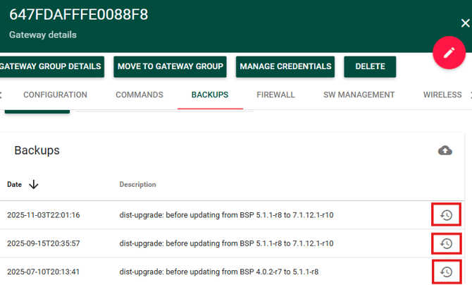Click the cloud upload backup icon
Screen dimensions: 472x285
(445, 150)
